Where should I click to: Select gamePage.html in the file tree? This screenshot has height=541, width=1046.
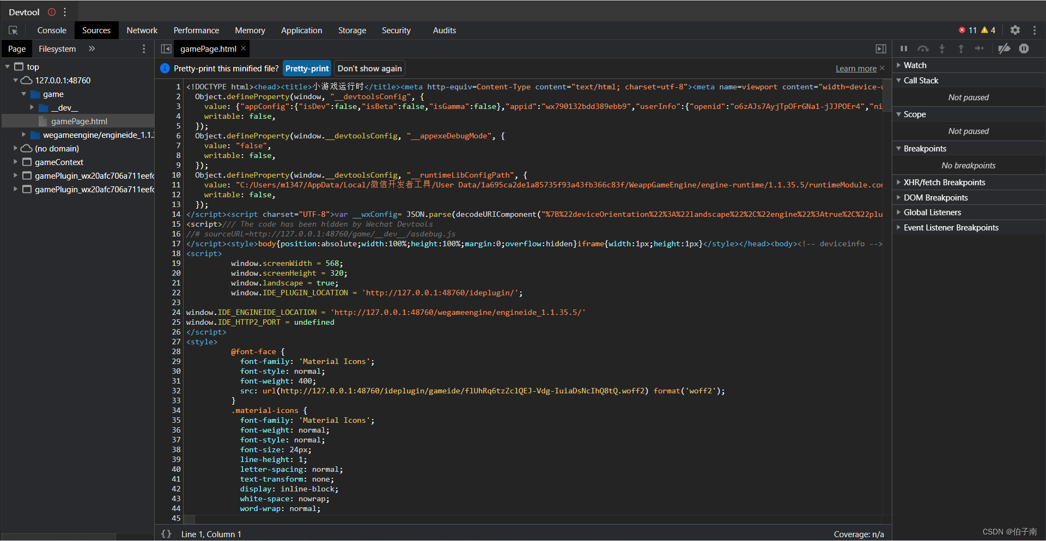pyautogui.click(x=79, y=121)
